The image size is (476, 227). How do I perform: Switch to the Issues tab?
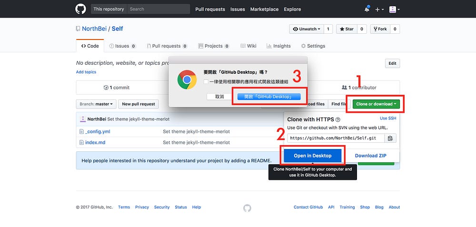coord(123,46)
